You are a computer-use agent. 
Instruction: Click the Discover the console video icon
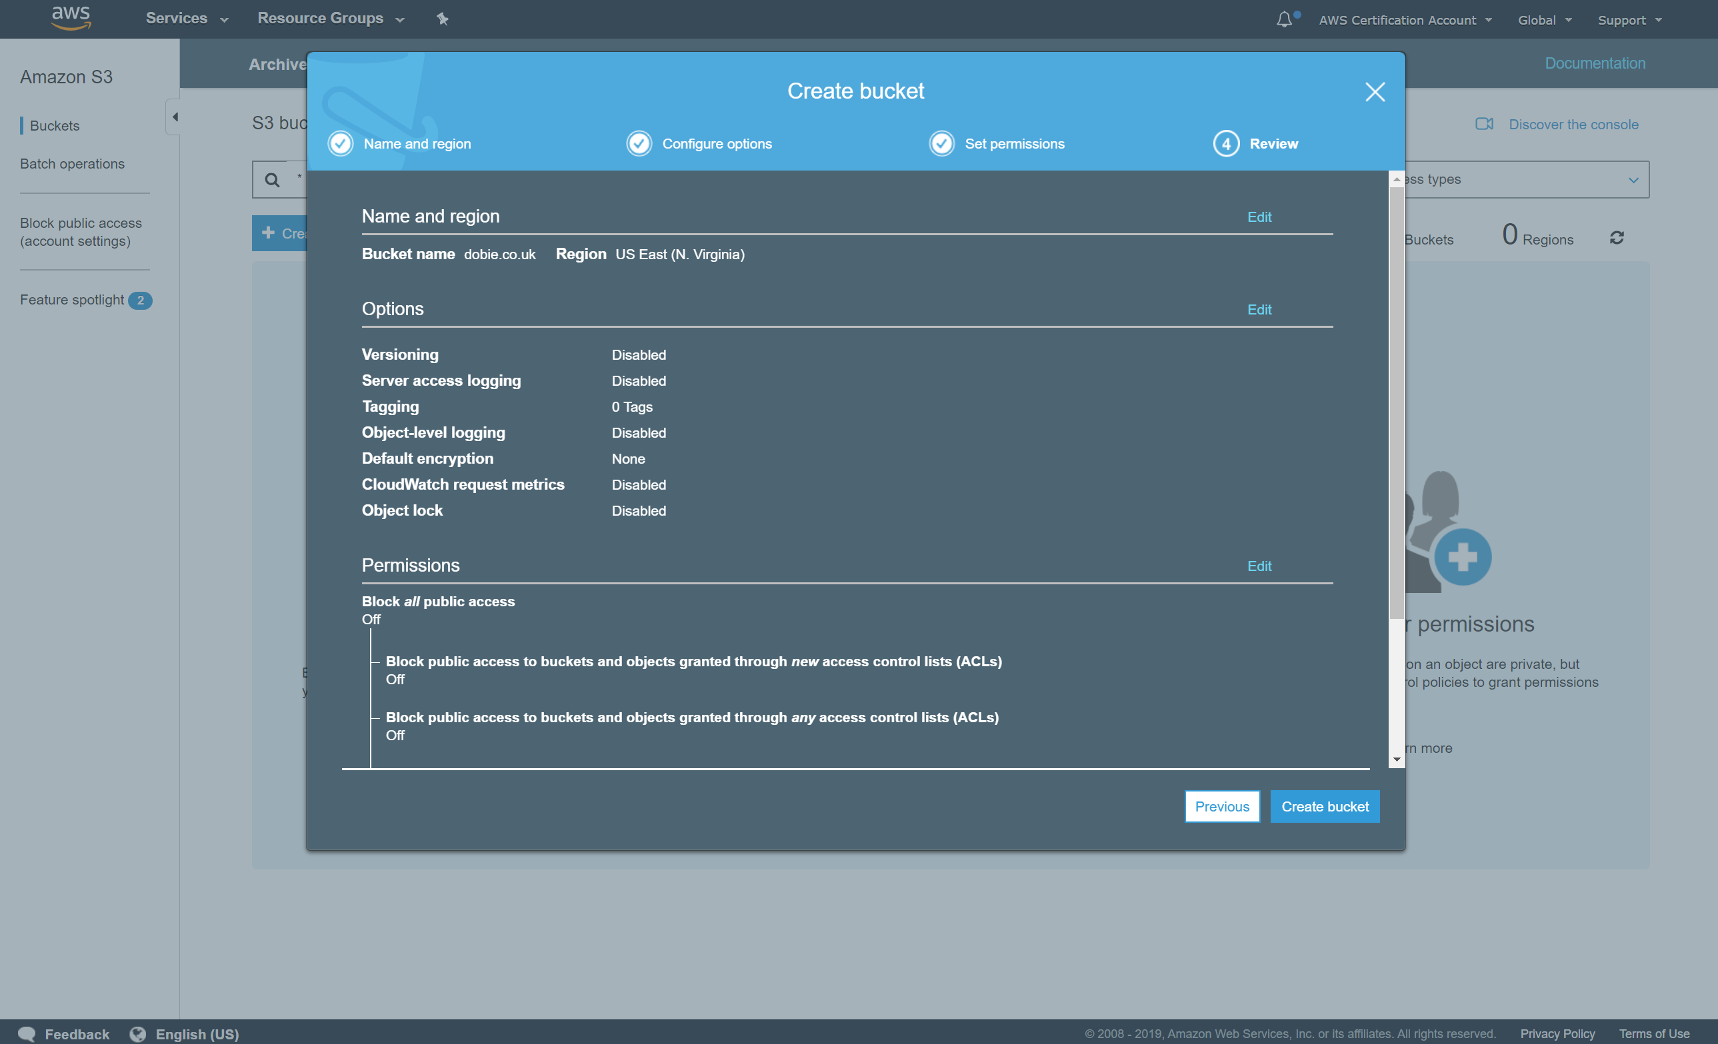[x=1485, y=124]
